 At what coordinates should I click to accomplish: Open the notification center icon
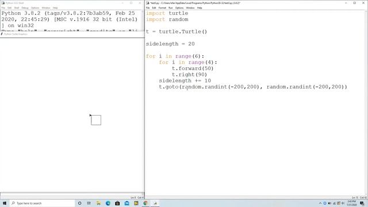pos(362,203)
